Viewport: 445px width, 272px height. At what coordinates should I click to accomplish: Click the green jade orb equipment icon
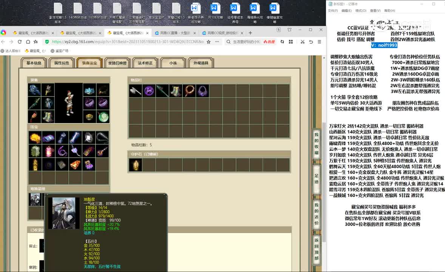[103, 116]
